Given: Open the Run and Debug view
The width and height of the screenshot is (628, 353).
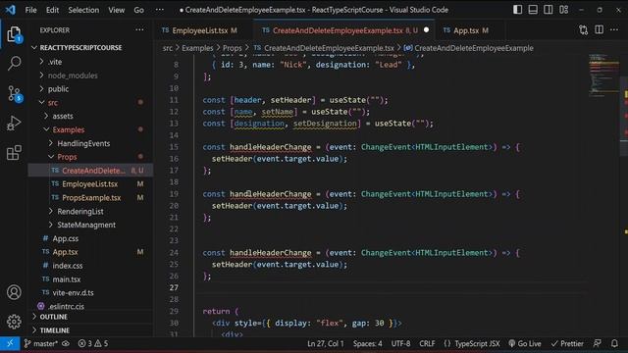Looking at the screenshot, I should [x=14, y=123].
